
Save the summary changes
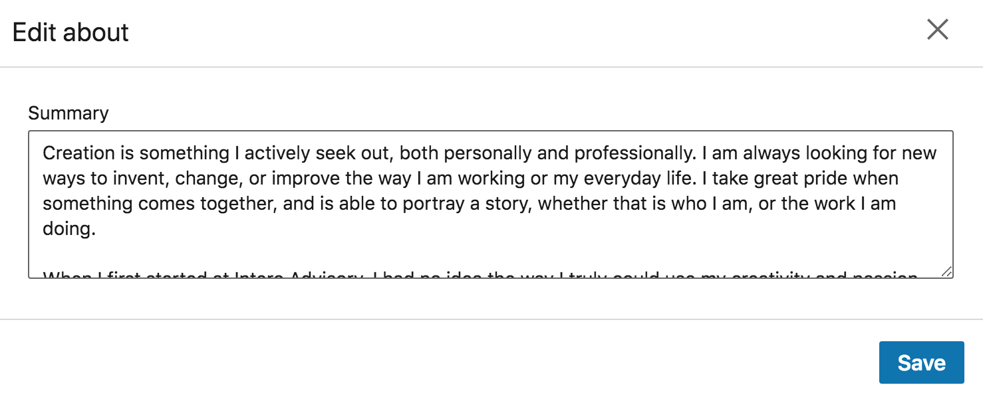(x=921, y=362)
